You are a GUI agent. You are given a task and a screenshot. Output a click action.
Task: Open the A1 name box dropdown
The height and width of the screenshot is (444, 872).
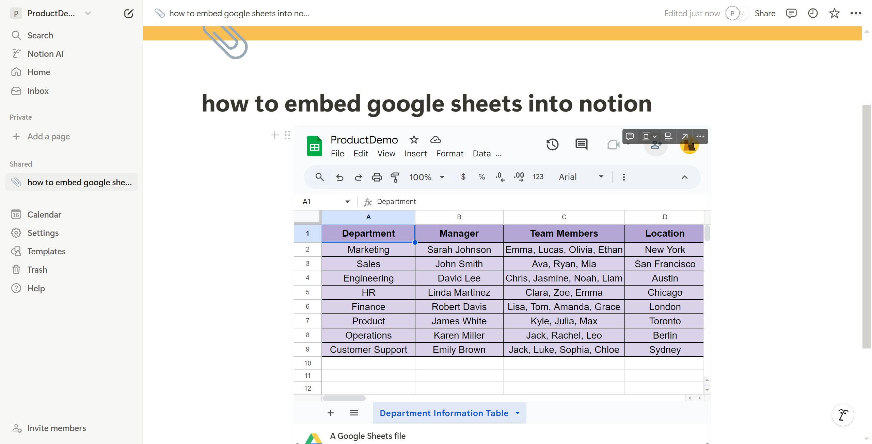click(347, 202)
